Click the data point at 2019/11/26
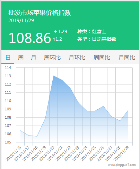 coord(103,106)
